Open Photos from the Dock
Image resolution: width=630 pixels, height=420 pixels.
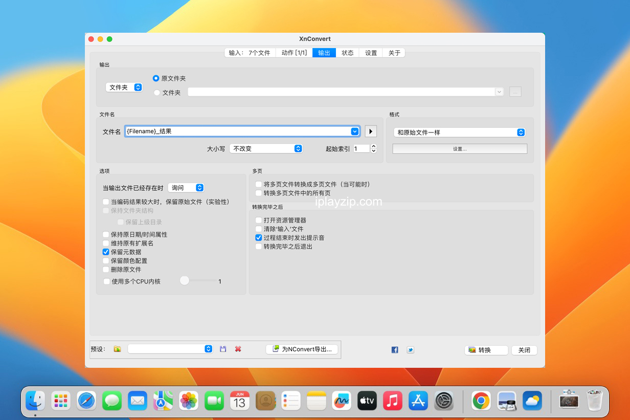click(189, 401)
